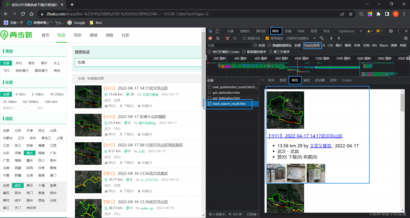The image size is (410, 218).
Task: Open the 东湖十山加强版 track thumbnail
Action: 88,125
